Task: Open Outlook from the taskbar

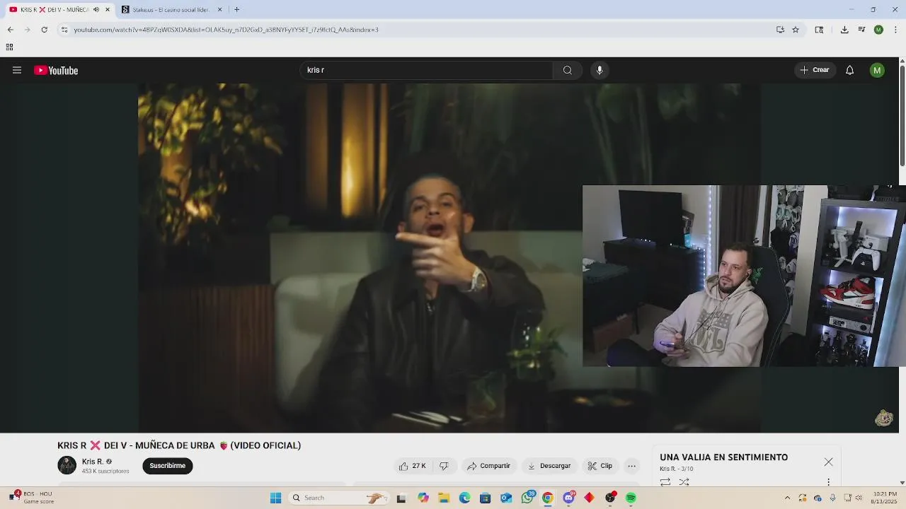Action: click(x=505, y=498)
